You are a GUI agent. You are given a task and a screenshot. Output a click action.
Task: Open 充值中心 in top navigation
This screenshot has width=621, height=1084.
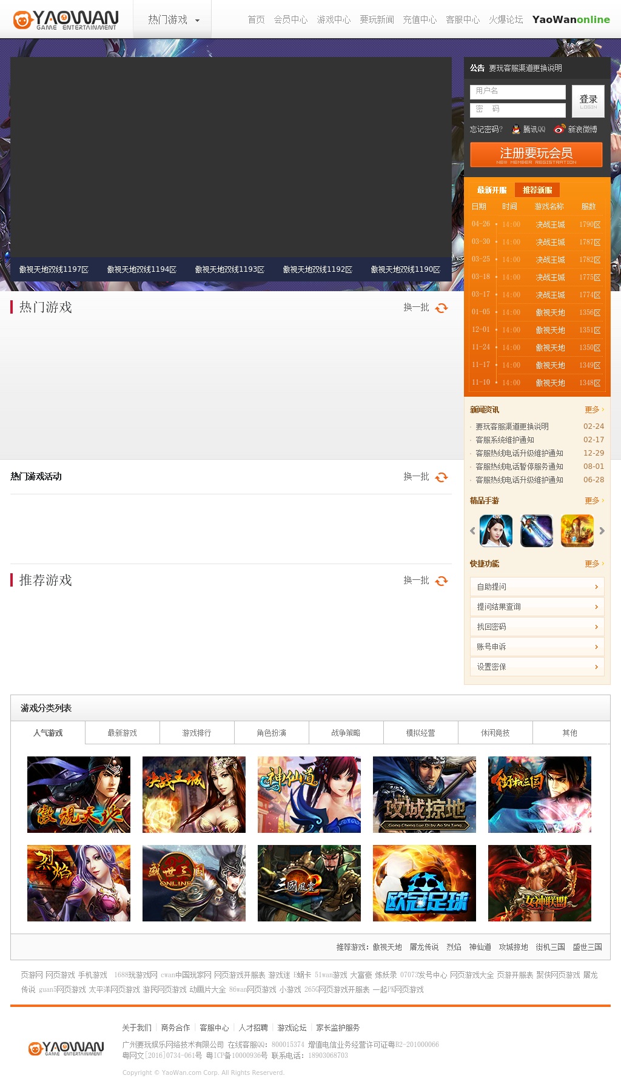coord(420,19)
